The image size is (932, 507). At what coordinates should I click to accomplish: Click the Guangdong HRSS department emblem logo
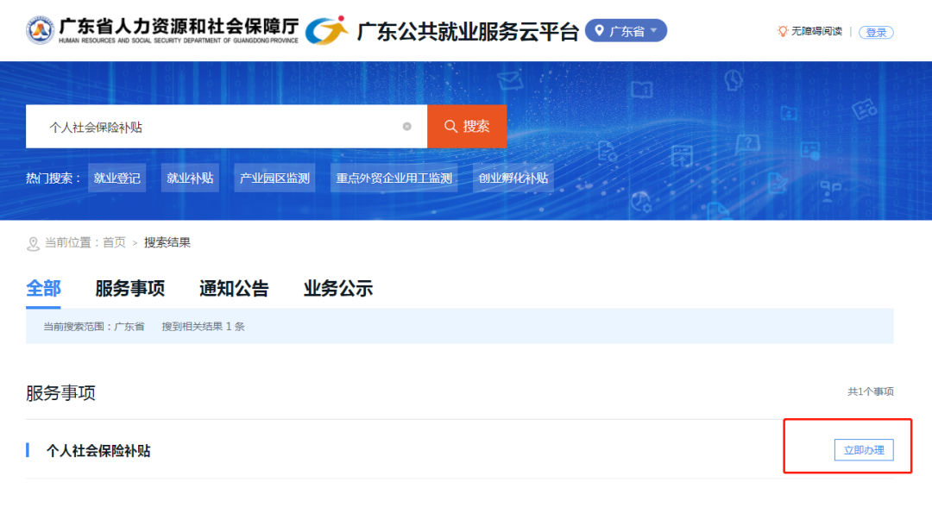point(40,30)
